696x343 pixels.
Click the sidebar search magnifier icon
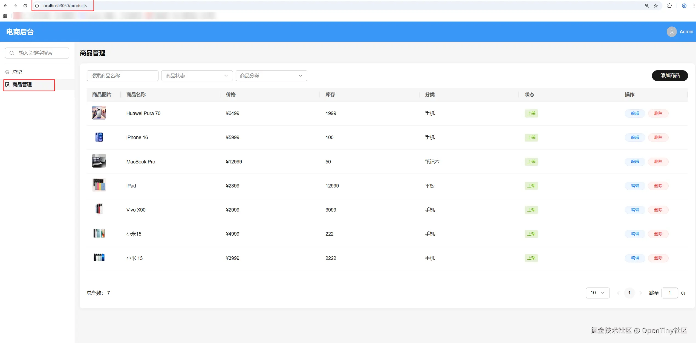click(x=12, y=53)
